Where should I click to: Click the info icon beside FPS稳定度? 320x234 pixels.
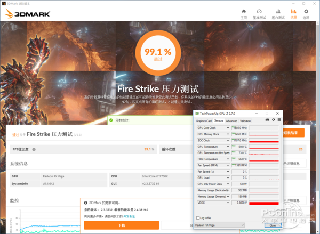(34, 150)
